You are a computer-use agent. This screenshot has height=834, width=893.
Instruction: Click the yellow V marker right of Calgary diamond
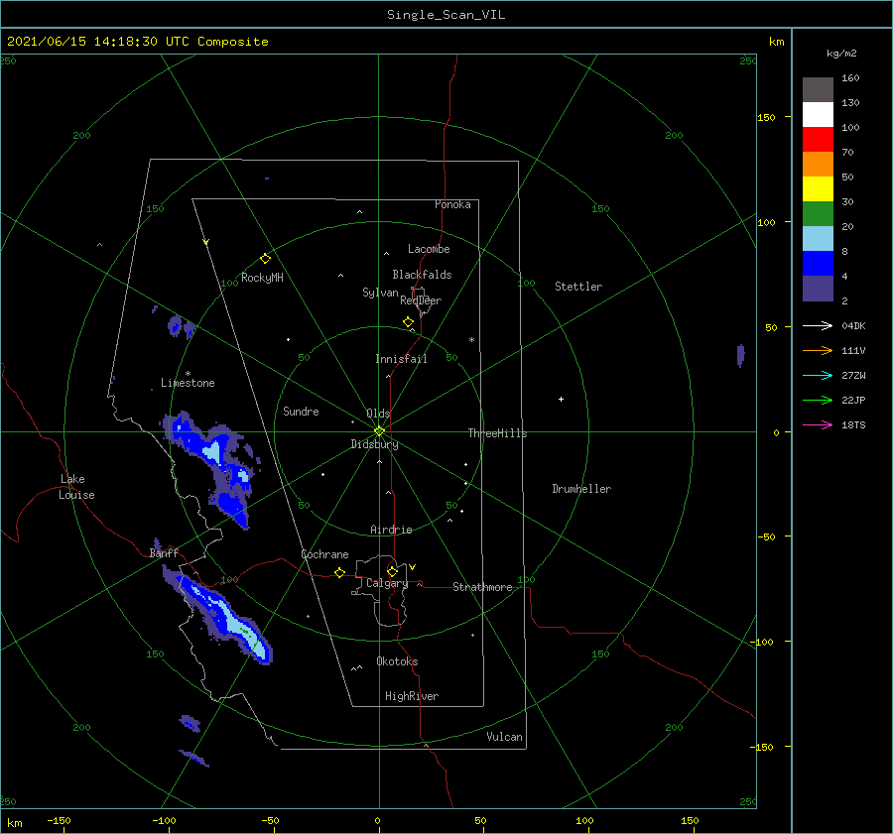[412, 567]
